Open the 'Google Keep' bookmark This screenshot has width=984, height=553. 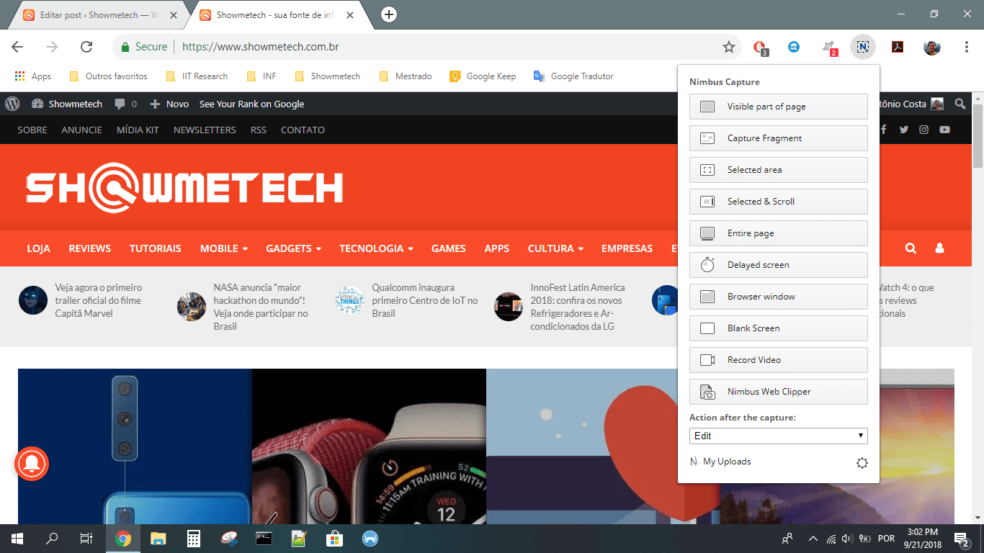click(x=483, y=76)
